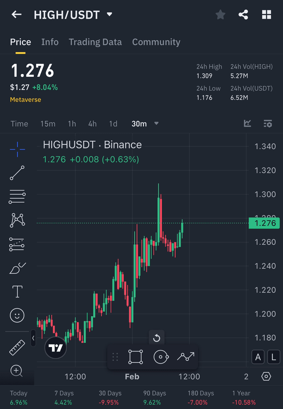Open the Trading Data tab
The height and width of the screenshot is (409, 283).
tap(95, 42)
